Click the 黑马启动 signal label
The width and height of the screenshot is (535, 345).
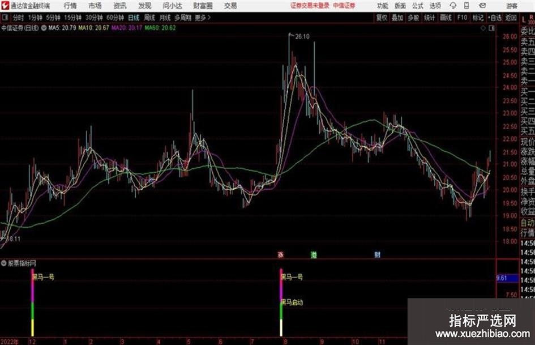292,303
